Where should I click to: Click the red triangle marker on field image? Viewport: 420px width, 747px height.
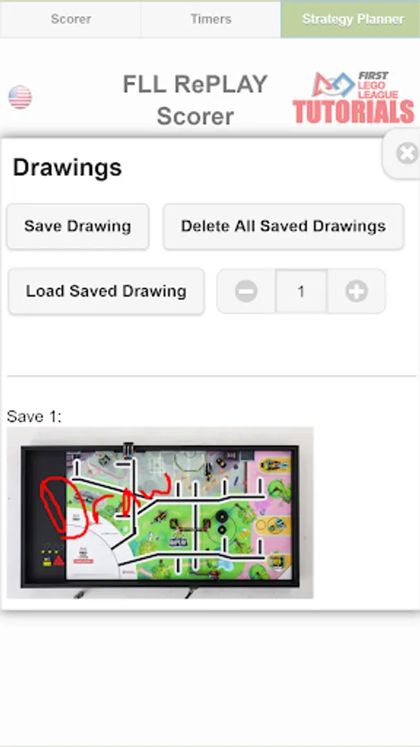click(59, 560)
